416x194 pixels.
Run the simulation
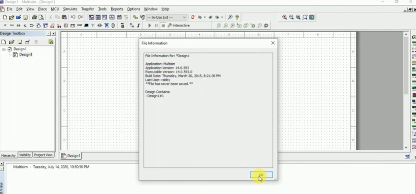(149, 26)
